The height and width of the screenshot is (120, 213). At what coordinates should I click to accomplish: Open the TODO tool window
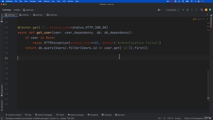tap(60, 115)
